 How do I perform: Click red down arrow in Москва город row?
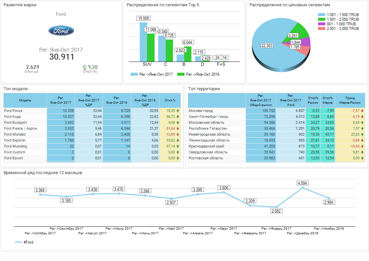[x=362, y=111]
